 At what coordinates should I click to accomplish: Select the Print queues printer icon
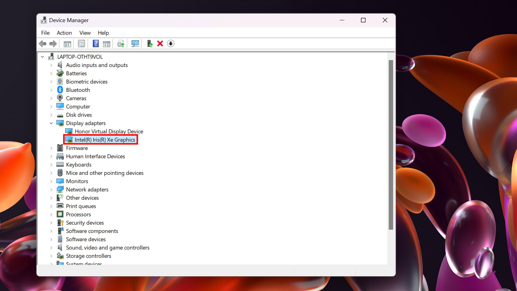(x=60, y=206)
